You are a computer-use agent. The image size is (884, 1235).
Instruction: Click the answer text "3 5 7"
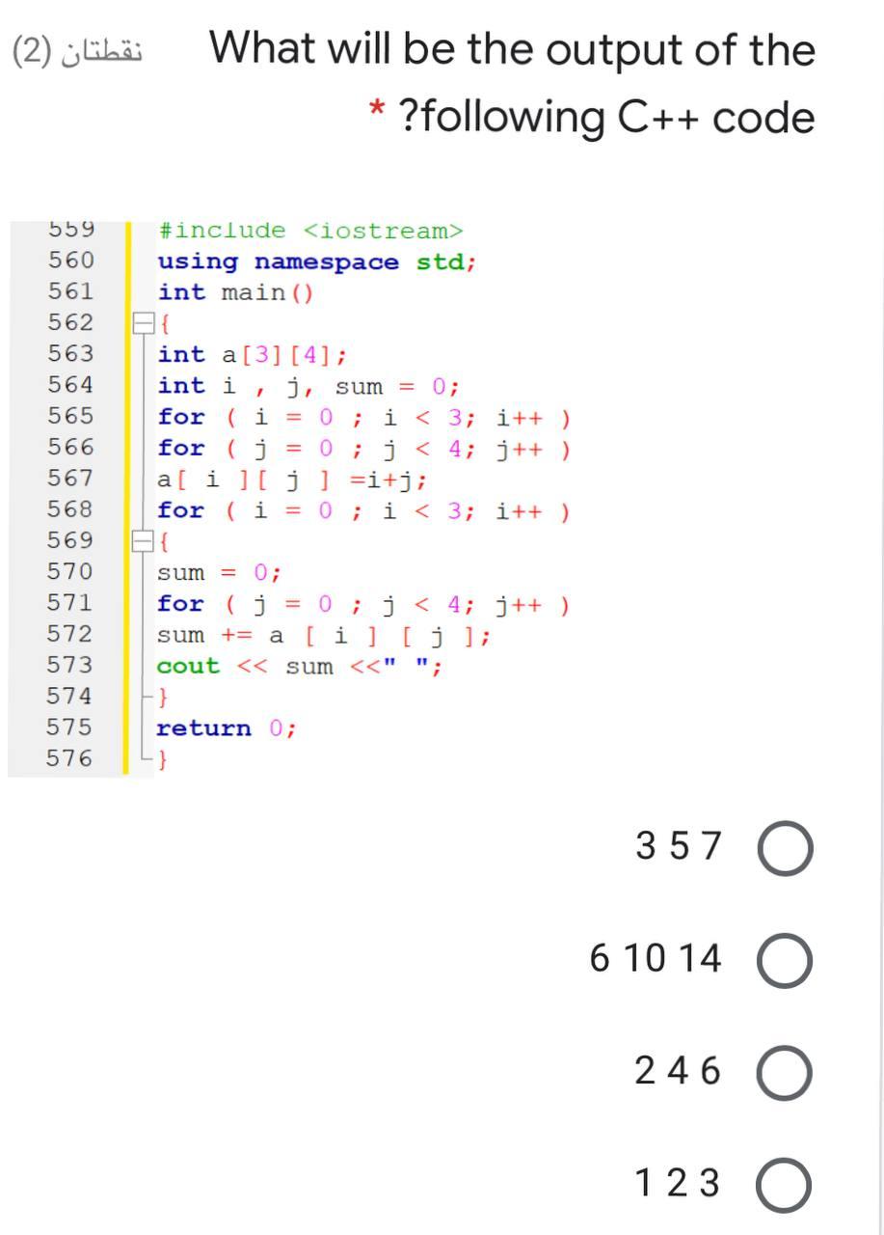(678, 846)
